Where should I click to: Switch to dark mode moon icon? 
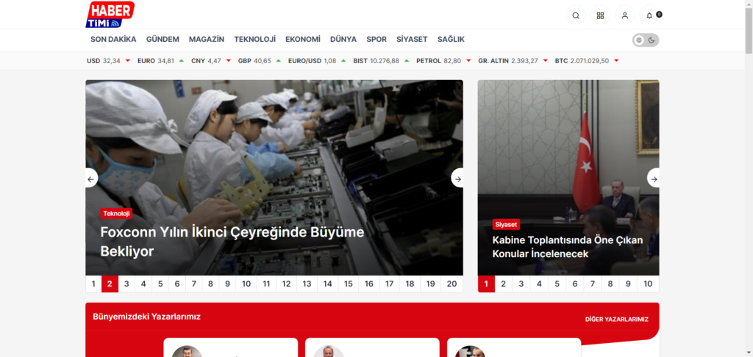[x=652, y=40]
